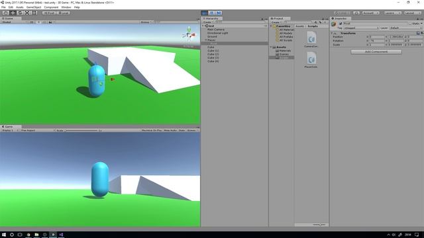424x238 pixels.
Task: Select Cube (4) in Hierarchy
Action: tap(213, 61)
